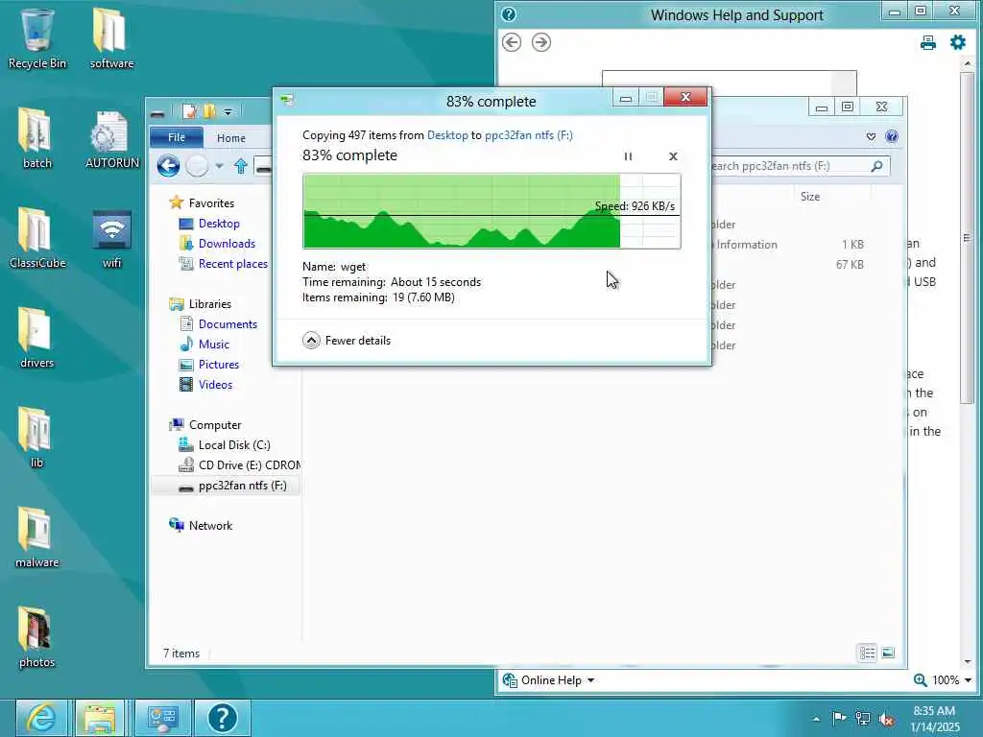The width and height of the screenshot is (983, 737).
Task: Select the wifi desktop icon
Action: (x=111, y=238)
